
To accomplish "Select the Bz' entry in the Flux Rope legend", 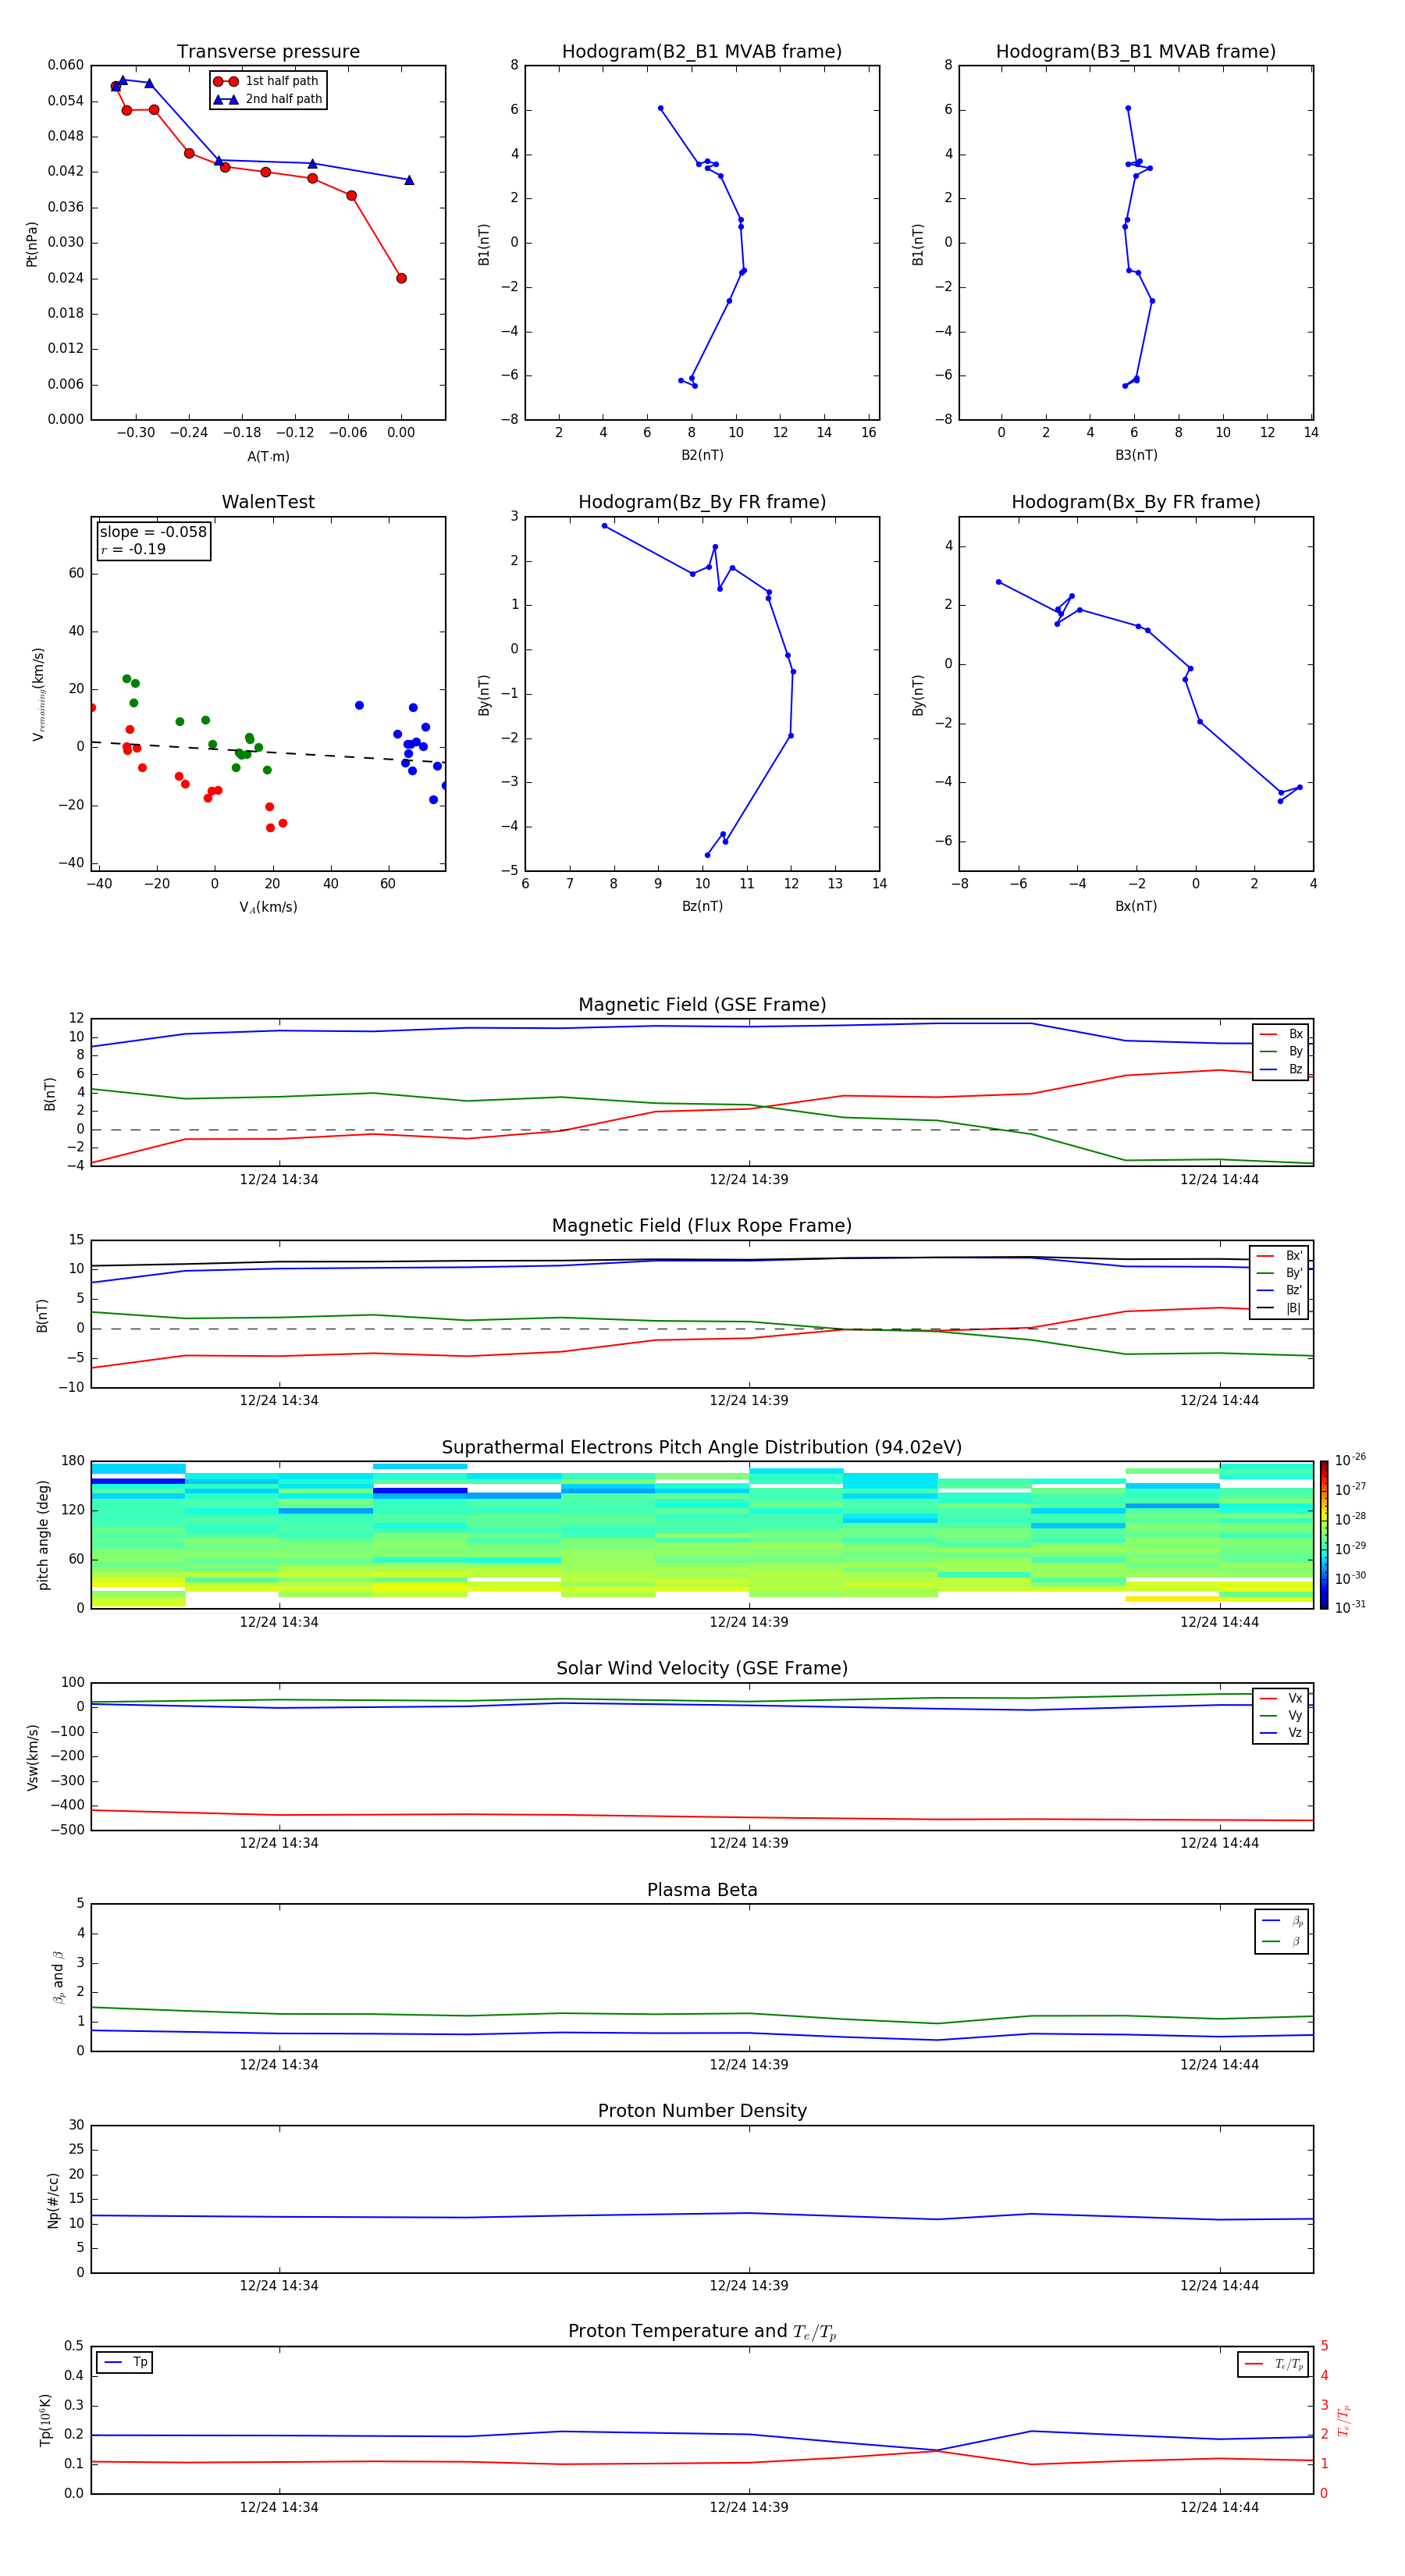I will point(1279,1290).
